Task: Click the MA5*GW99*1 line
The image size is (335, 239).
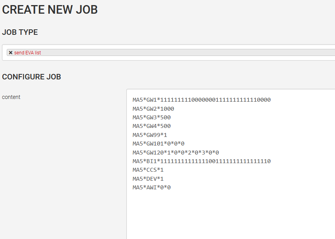Action: [150, 135]
